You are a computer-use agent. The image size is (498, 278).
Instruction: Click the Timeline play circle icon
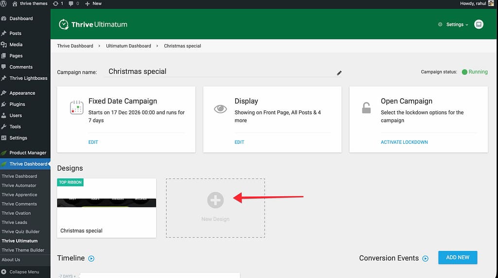coord(91,259)
